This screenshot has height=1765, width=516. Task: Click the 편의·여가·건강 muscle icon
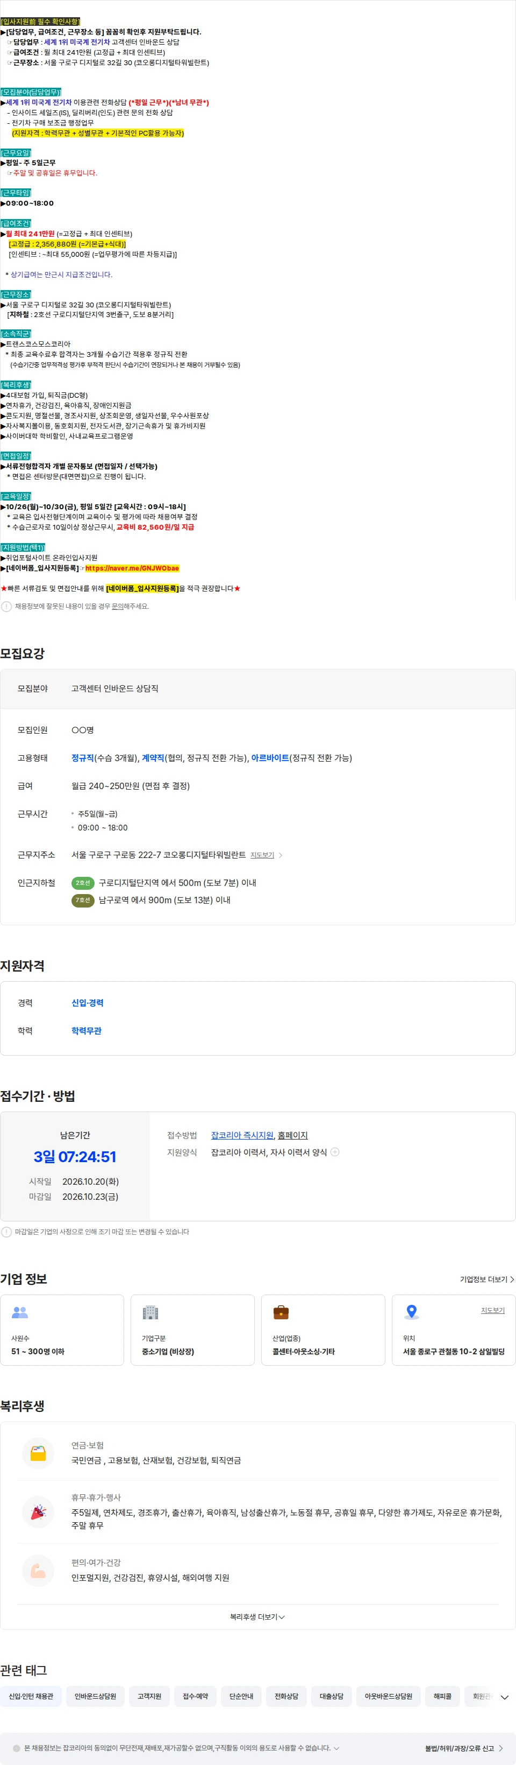[x=38, y=1571]
